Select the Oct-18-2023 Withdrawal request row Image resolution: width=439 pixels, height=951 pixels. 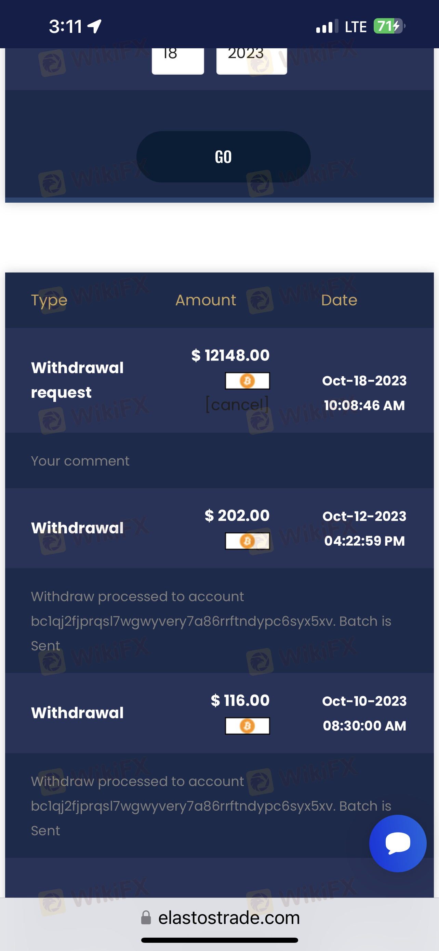[219, 380]
